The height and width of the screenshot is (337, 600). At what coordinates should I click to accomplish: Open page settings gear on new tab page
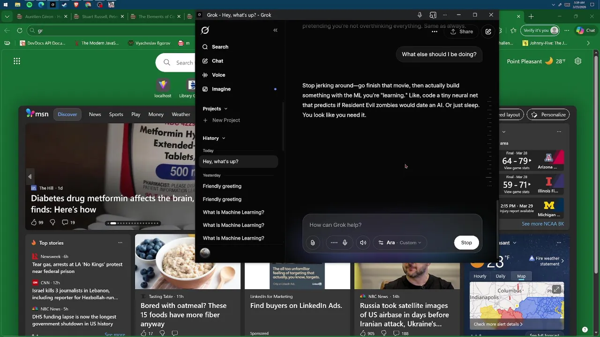coord(578,61)
